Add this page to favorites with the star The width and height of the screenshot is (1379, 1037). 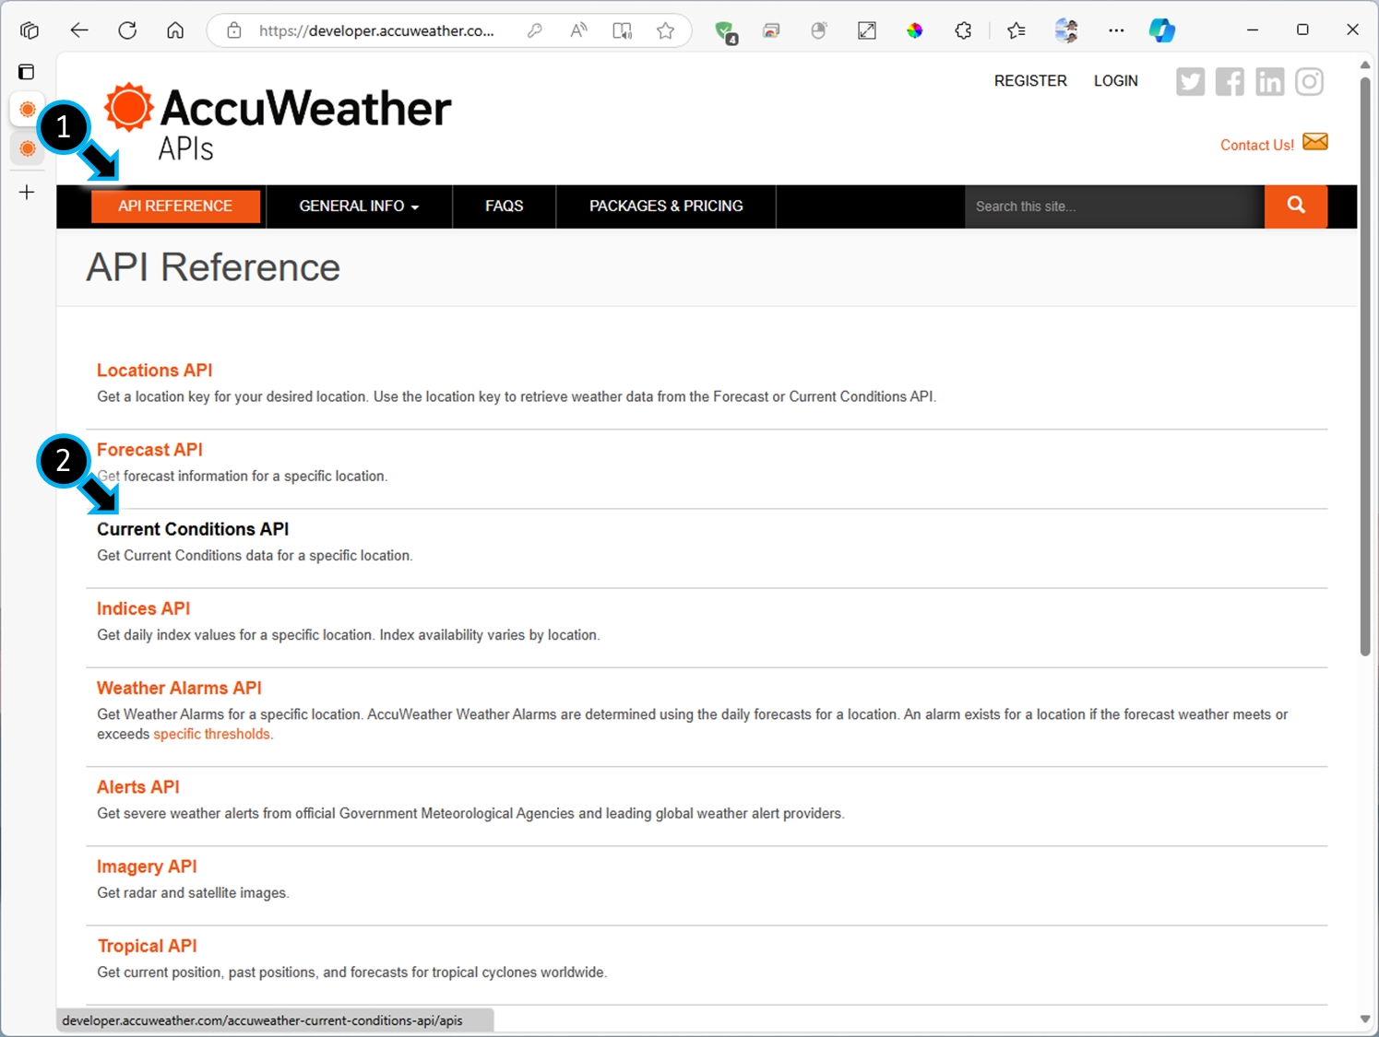point(665,30)
